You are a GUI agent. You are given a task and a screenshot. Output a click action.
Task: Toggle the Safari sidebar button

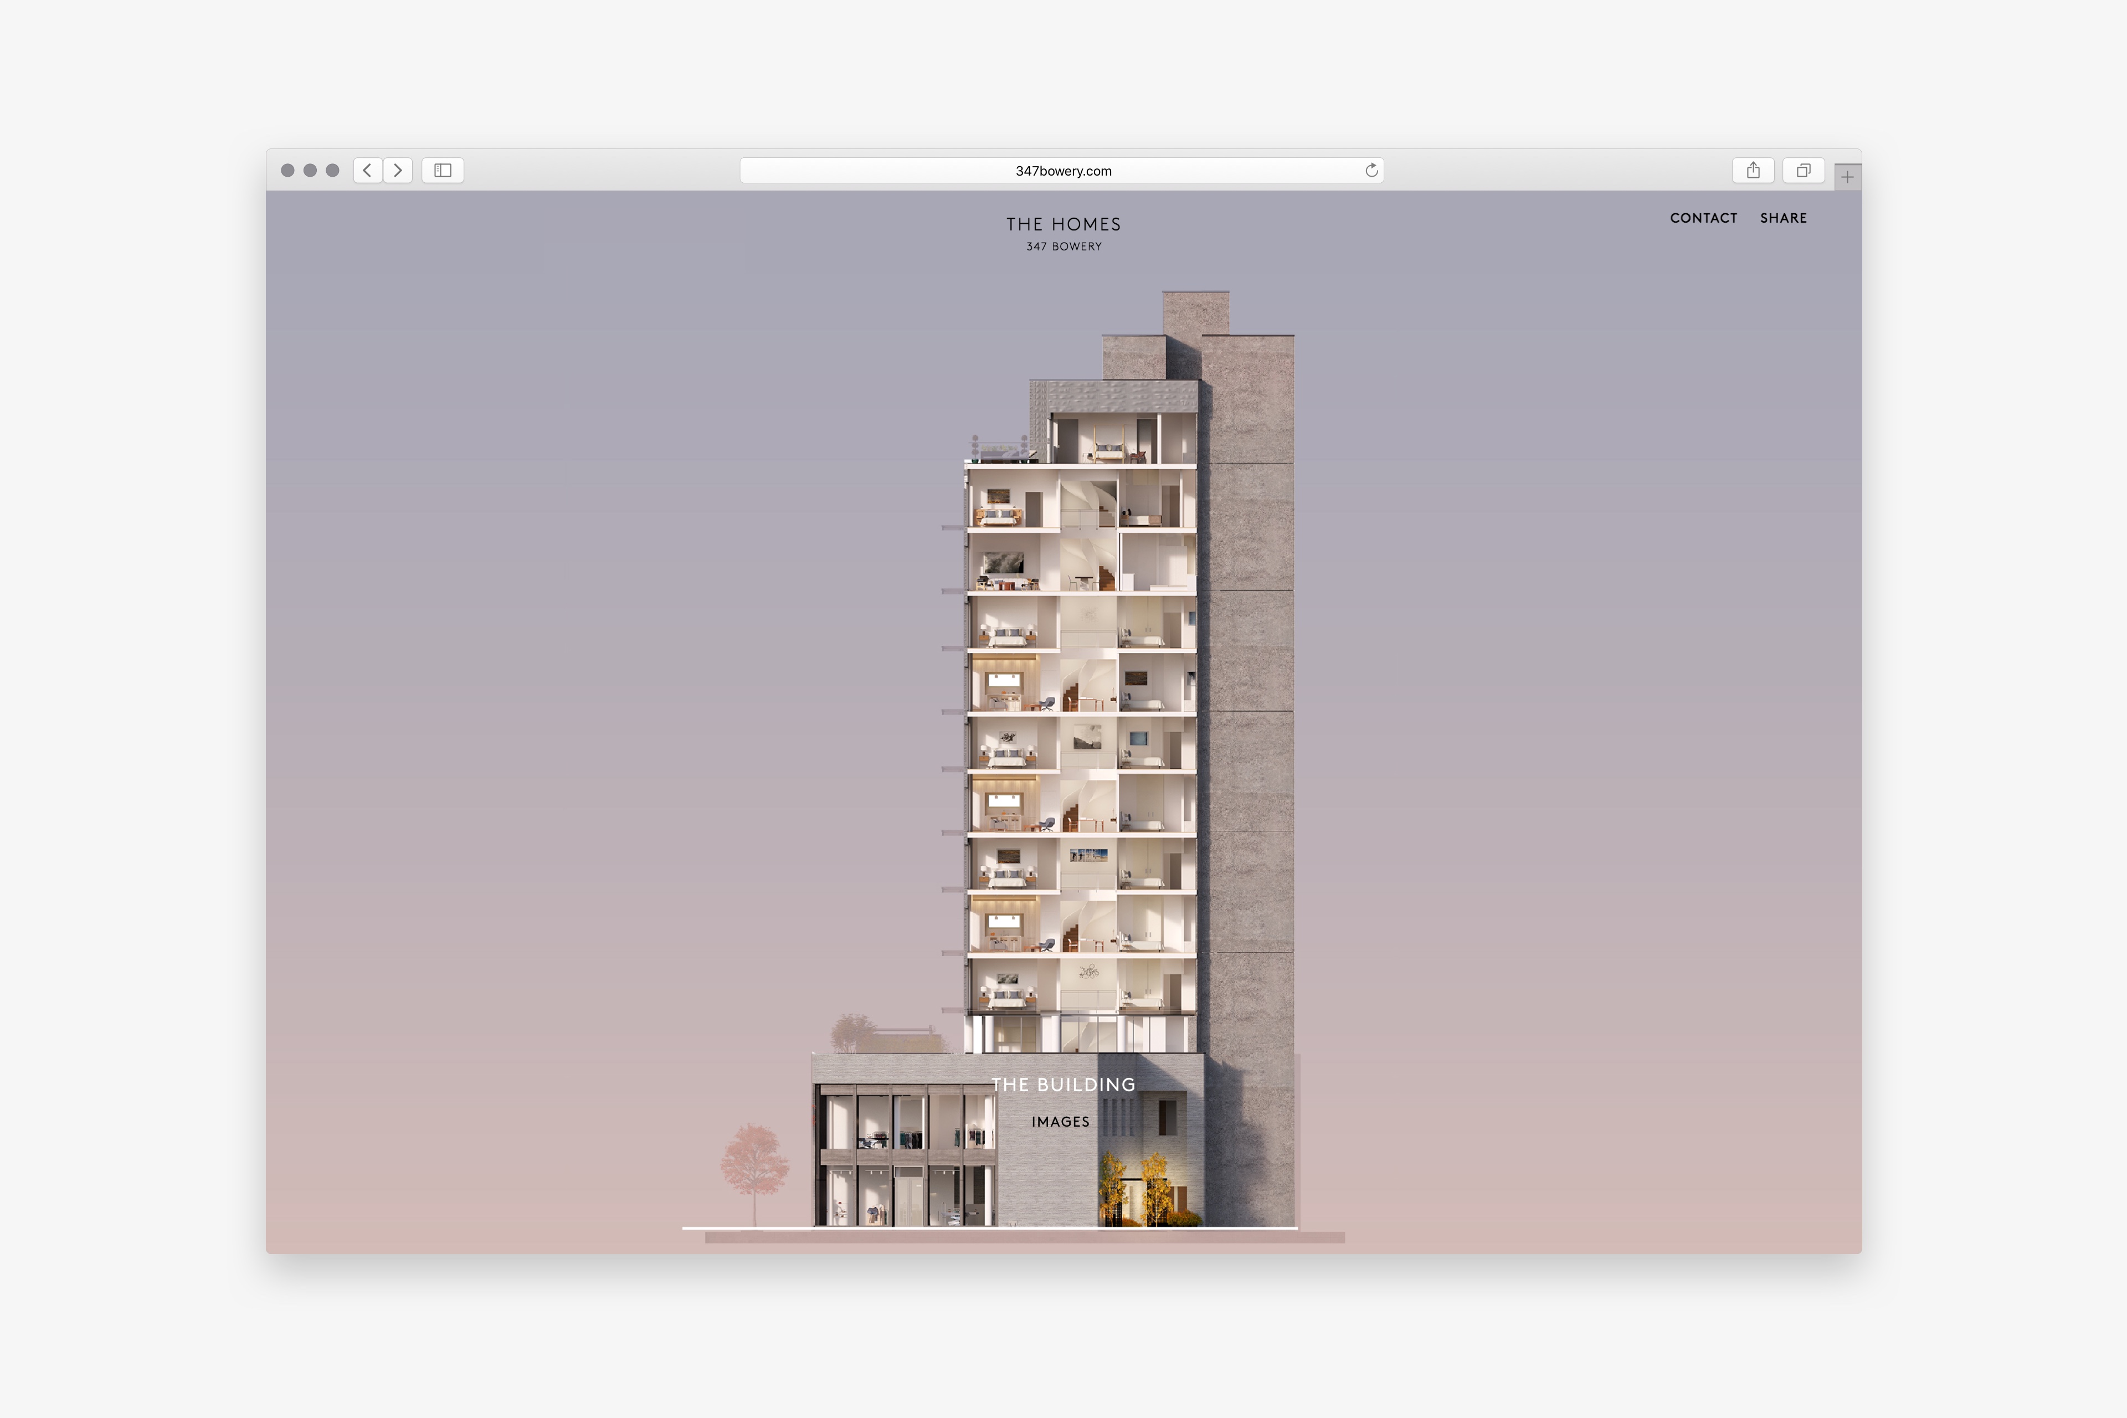[x=443, y=170]
